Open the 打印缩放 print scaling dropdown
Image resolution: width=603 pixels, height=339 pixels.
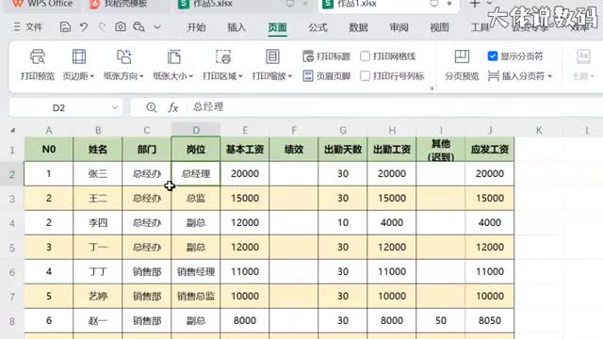tap(272, 65)
